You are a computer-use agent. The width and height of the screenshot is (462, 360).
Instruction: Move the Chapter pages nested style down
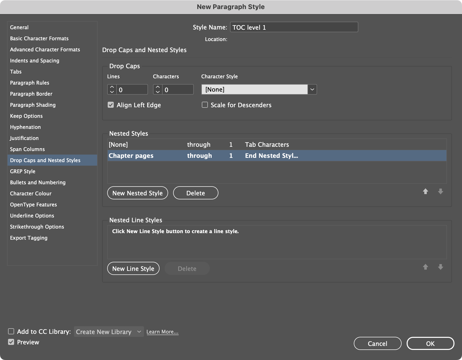[x=441, y=192]
